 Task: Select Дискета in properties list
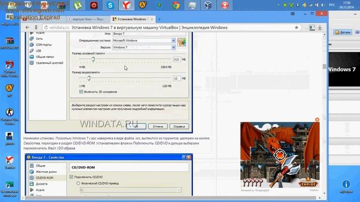(x=42, y=183)
